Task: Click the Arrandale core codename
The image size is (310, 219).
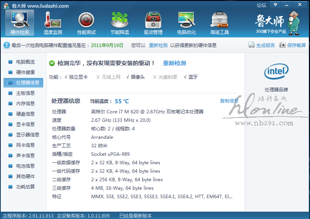Action: [x=102, y=137]
